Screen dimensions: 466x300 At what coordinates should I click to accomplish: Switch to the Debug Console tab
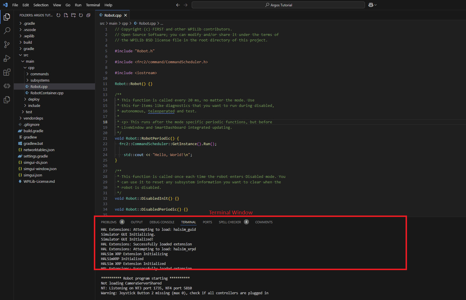[x=162, y=222]
